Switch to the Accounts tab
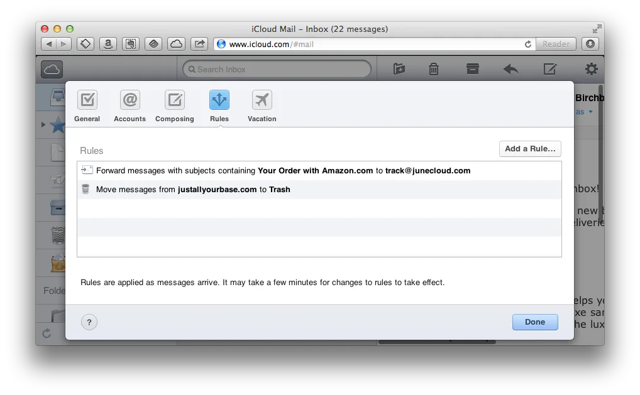640x395 pixels. pyautogui.click(x=130, y=106)
